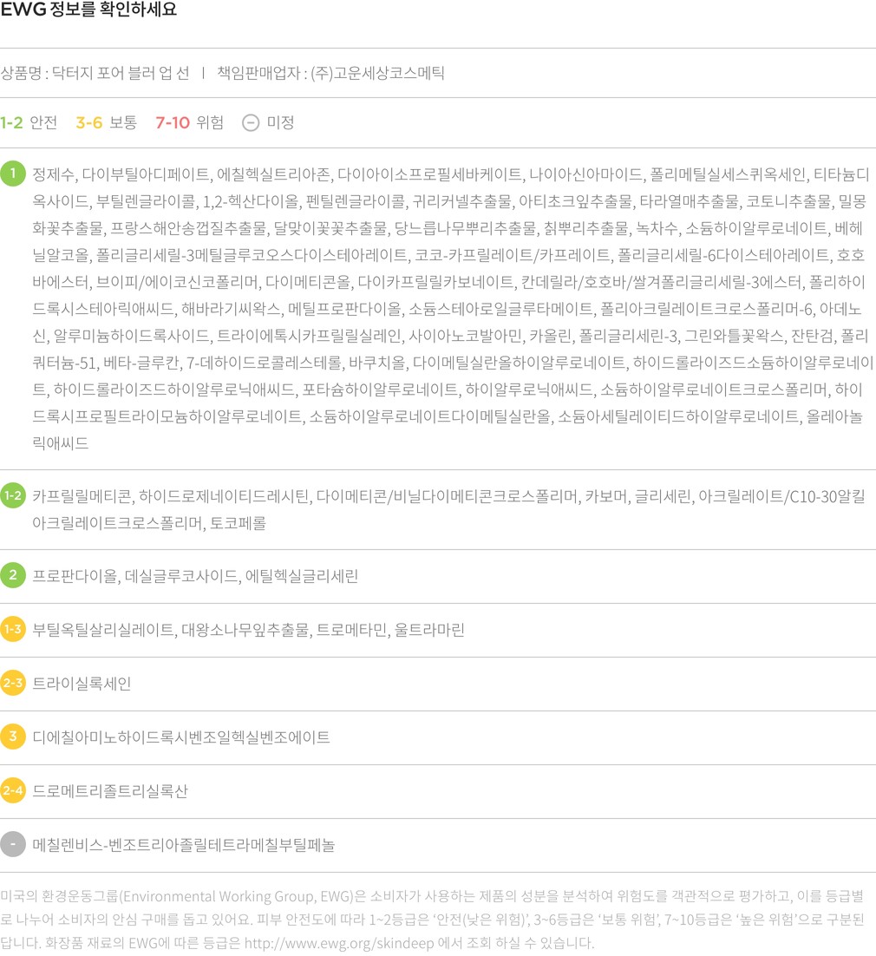Click the 프로판다이올 ingredient text

click(x=75, y=576)
